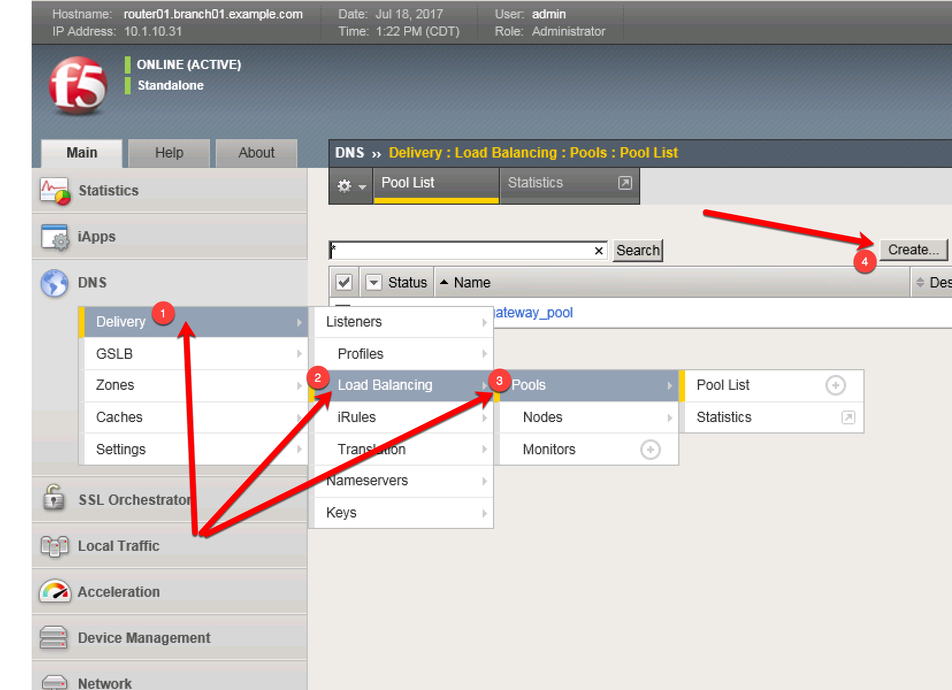The height and width of the screenshot is (690, 952).
Task: Toggle the select-all checkbox in table header
Action: point(344,282)
